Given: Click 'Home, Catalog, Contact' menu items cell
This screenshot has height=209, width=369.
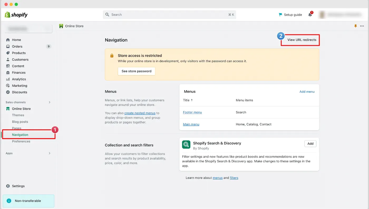Looking at the screenshot, I should pos(254,124).
